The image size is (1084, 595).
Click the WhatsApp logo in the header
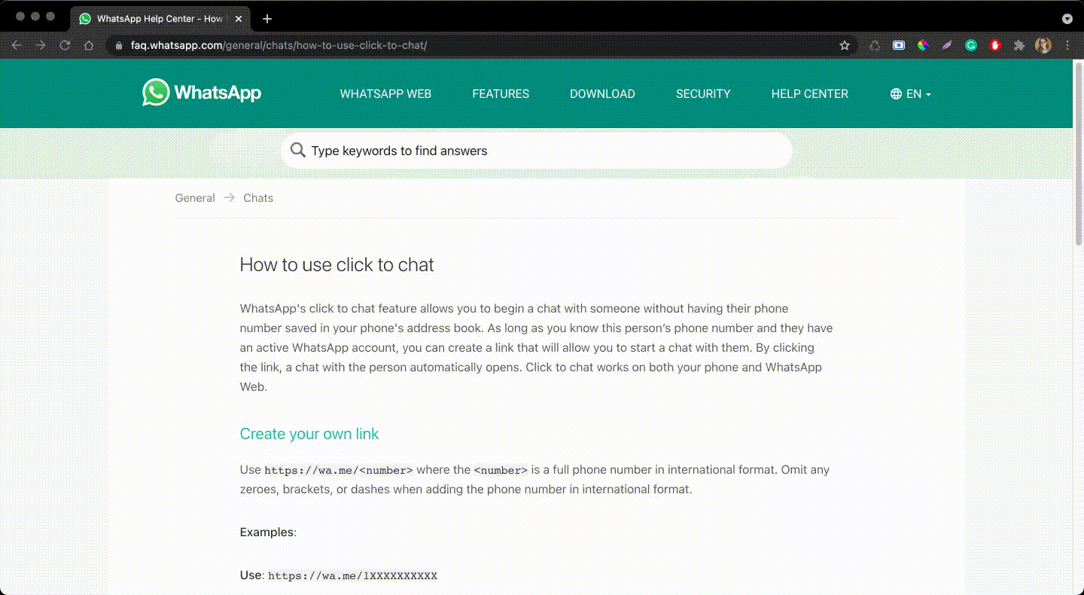click(201, 93)
